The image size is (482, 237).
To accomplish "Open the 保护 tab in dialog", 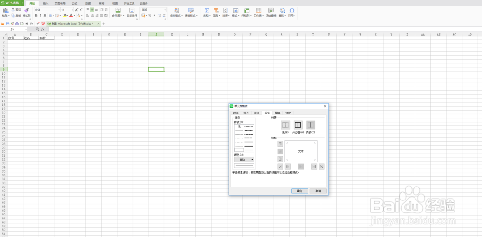I will point(288,113).
